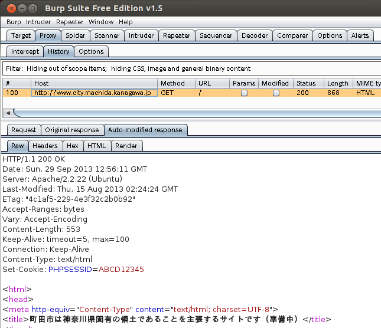This screenshot has height=328, width=381.
Task: Click the HTML MIME type cell
Action: pyautogui.click(x=367, y=93)
